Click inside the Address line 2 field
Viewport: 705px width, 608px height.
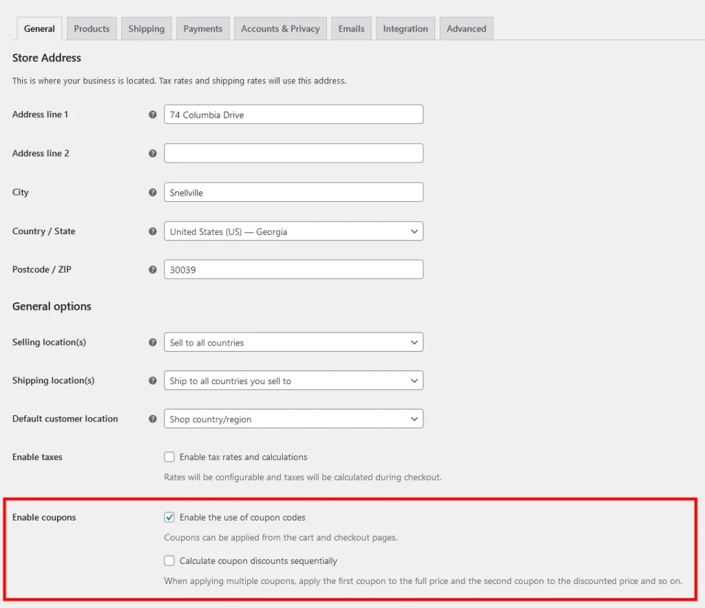pos(293,153)
